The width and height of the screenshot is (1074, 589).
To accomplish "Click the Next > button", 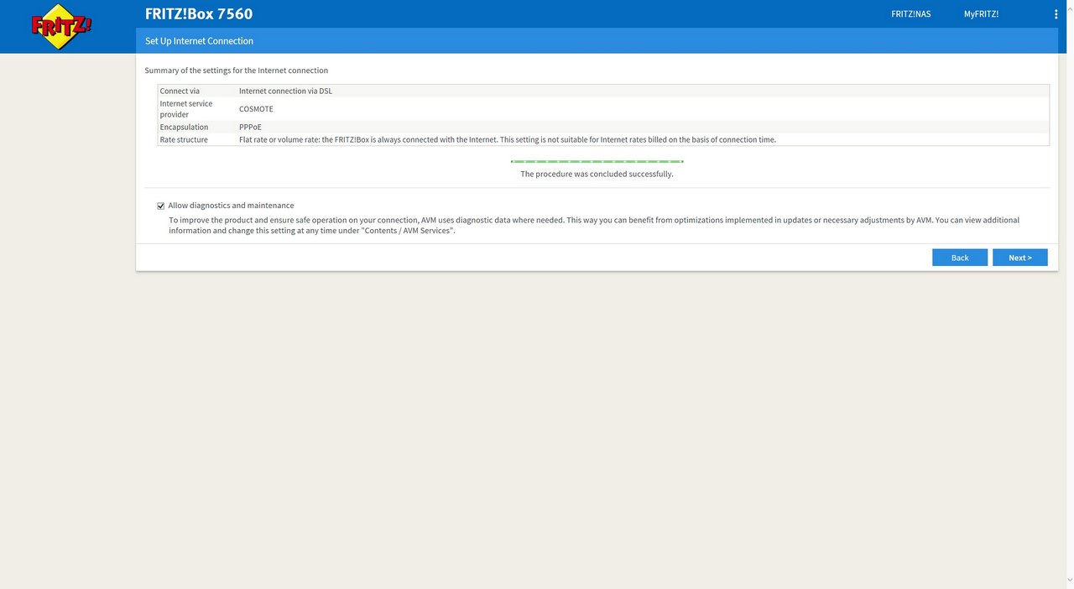I will coord(1020,258).
